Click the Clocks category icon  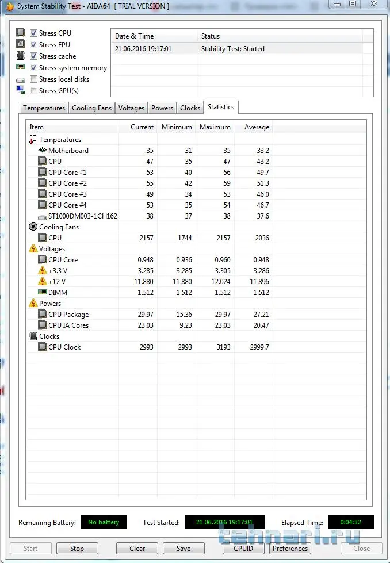(33, 336)
